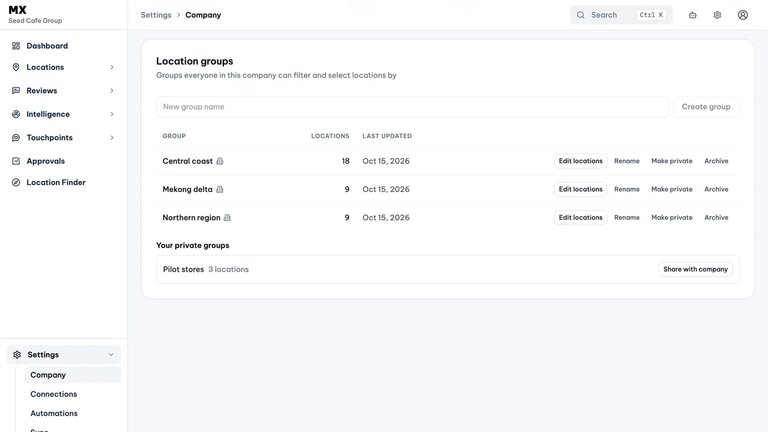Rename the Mekong delta group

point(627,190)
